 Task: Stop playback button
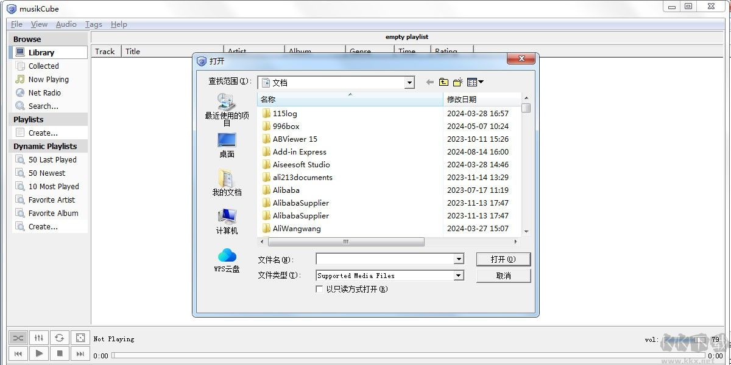(59, 353)
